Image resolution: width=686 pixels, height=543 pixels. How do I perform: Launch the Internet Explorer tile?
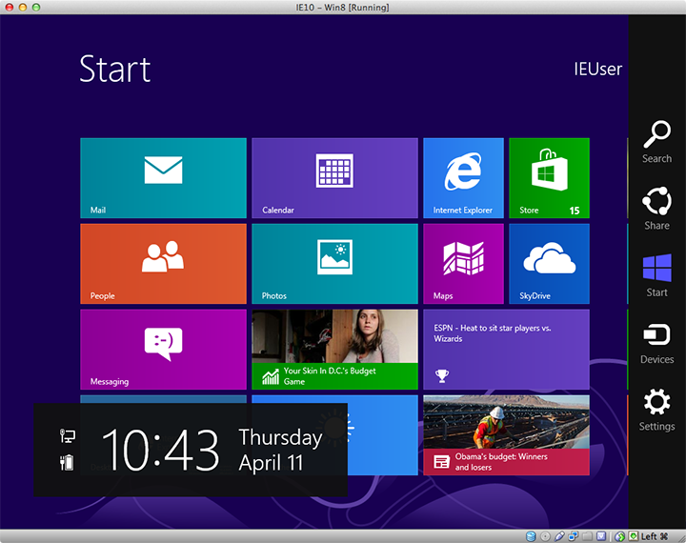tap(463, 177)
